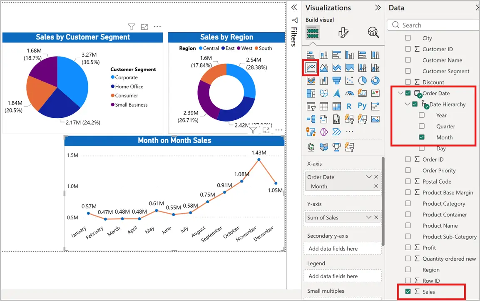This screenshot has width=480, height=301.
Task: Pick the donut chart visual icon
Action: (x=376, y=80)
